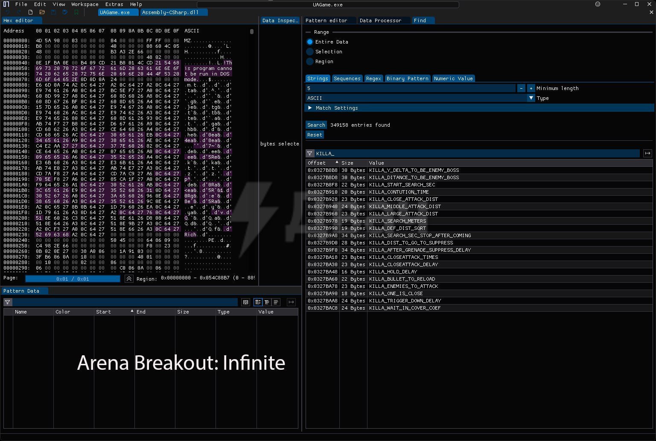Viewport: 656px width, 441px height.
Task: Click the minimum length input field showing 5
Action: coord(411,88)
